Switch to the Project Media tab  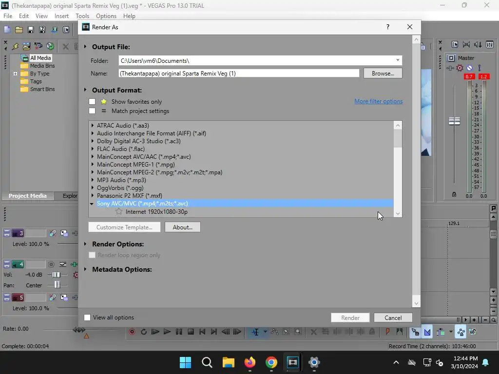click(27, 196)
